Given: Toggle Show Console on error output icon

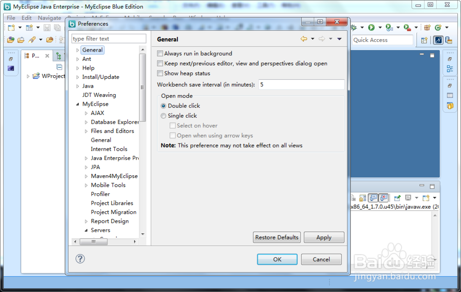Looking at the screenshot, I should pyautogui.click(x=384, y=198).
